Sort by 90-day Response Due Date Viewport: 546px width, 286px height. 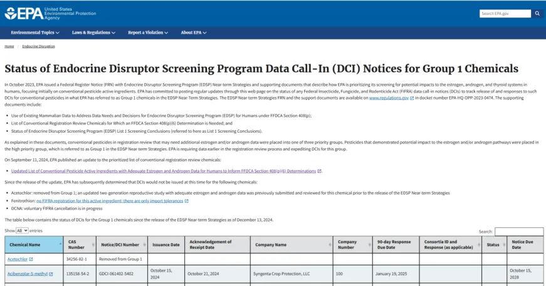coord(394,244)
